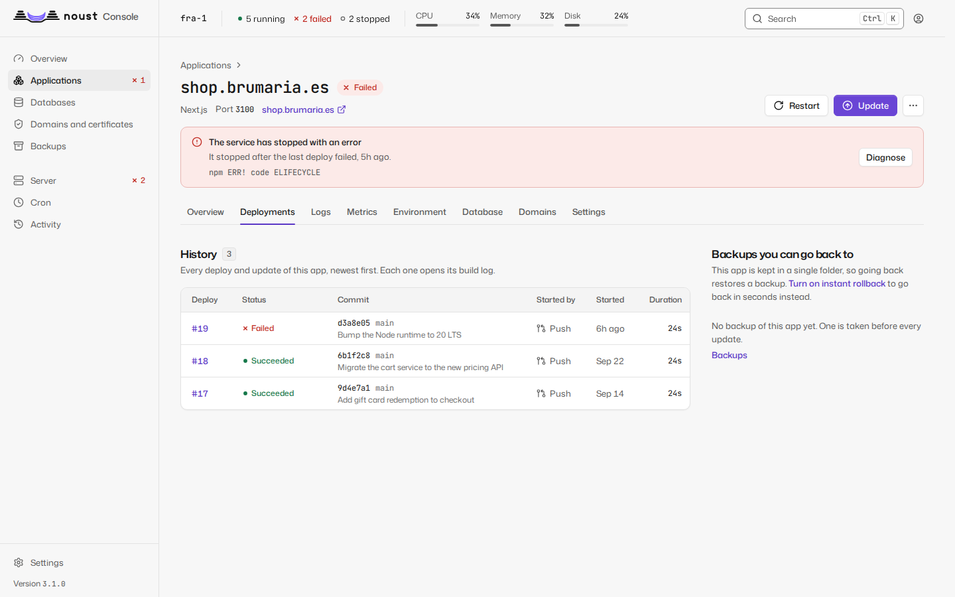
Task: Open Activity in the sidebar
Action: pyautogui.click(x=79, y=224)
